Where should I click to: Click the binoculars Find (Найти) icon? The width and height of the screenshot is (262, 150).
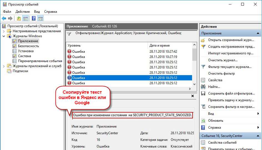pyautogui.click(x=203, y=87)
